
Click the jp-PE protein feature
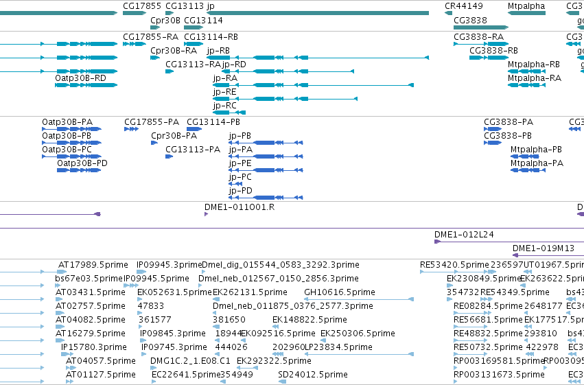tap(266, 170)
